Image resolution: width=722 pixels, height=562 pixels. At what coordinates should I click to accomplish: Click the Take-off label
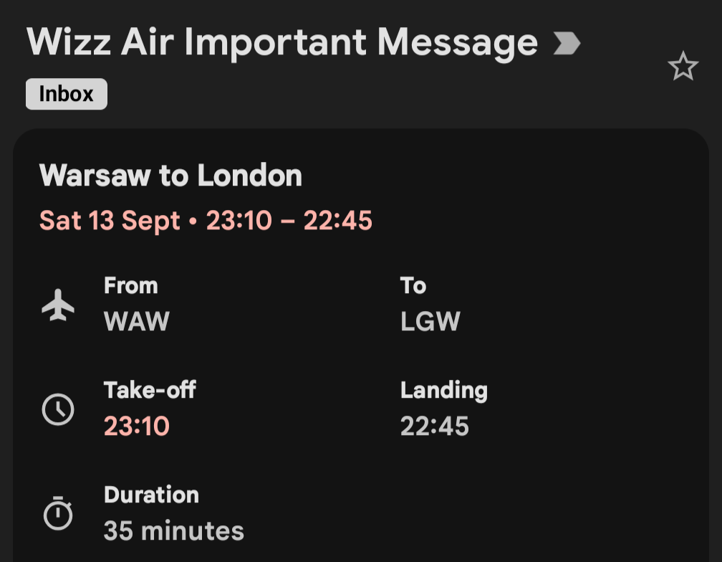150,390
